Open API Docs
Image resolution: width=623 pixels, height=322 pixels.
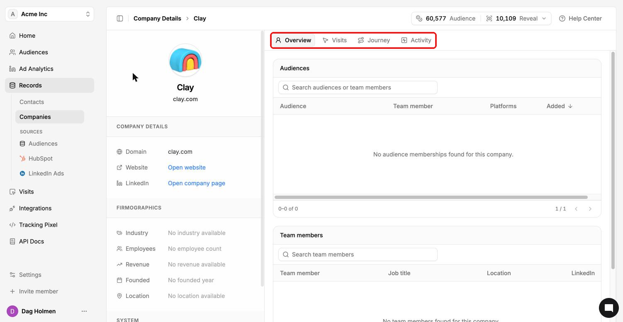click(49, 242)
